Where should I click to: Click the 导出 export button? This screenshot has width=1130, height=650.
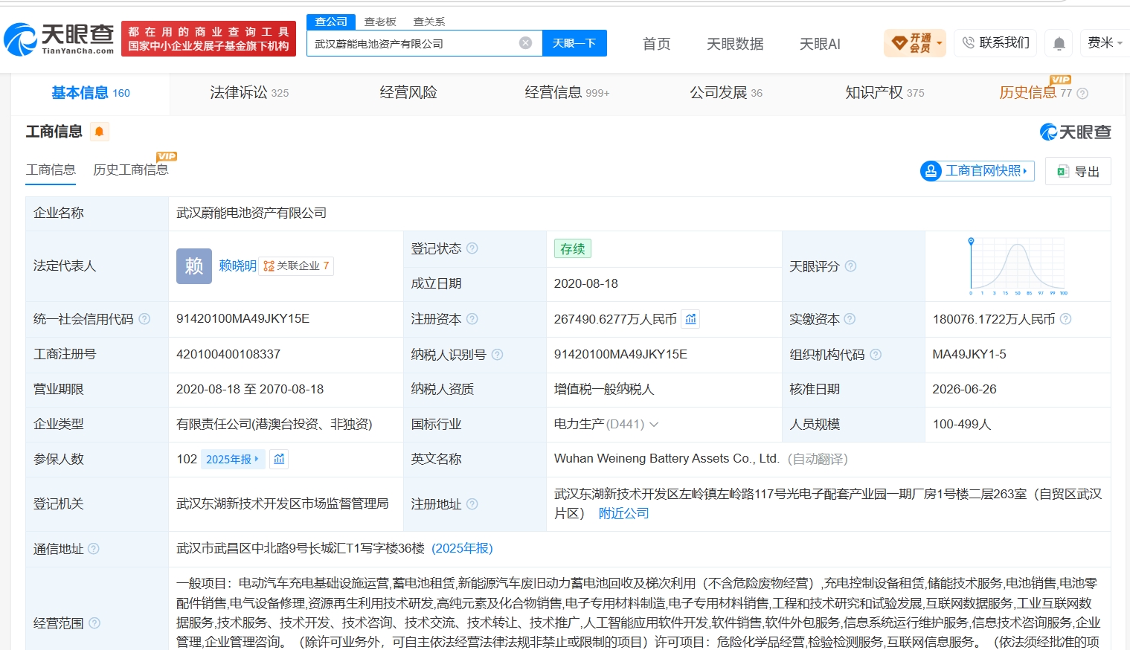coord(1078,171)
